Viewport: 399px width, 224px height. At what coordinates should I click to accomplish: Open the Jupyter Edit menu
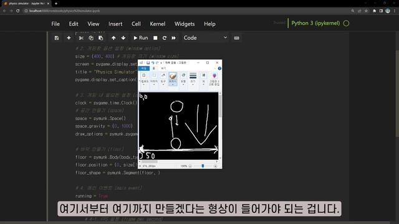74,24
